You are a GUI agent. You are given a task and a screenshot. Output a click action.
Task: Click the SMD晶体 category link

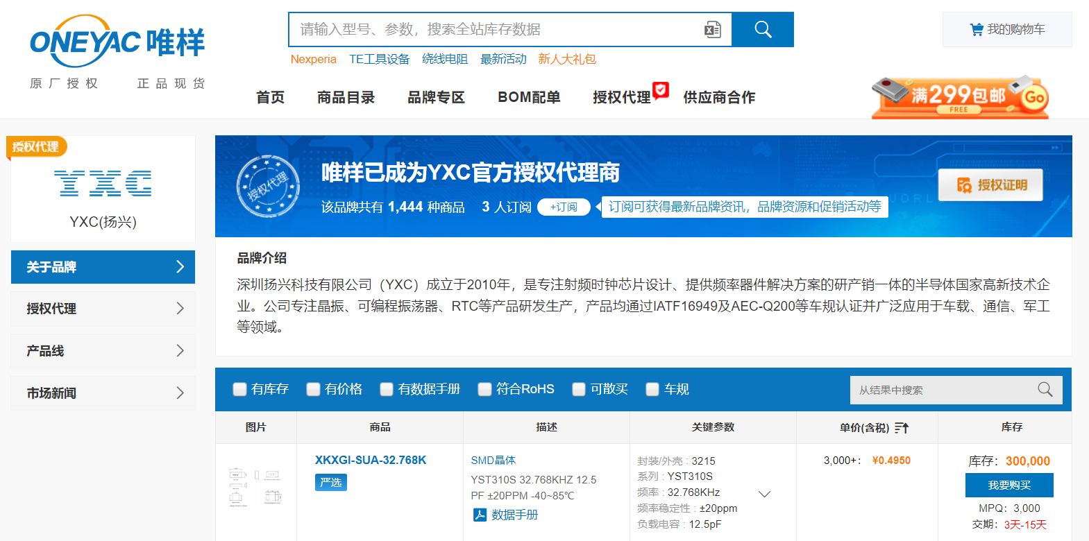click(x=493, y=461)
